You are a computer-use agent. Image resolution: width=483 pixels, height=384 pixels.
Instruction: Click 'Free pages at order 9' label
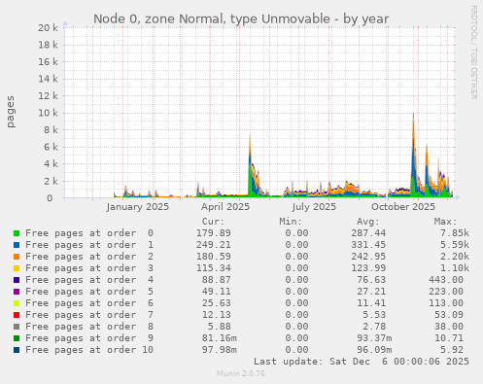(89, 338)
